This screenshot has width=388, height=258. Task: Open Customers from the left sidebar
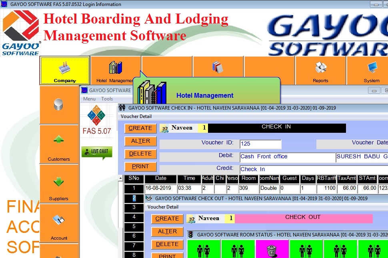pos(59,144)
